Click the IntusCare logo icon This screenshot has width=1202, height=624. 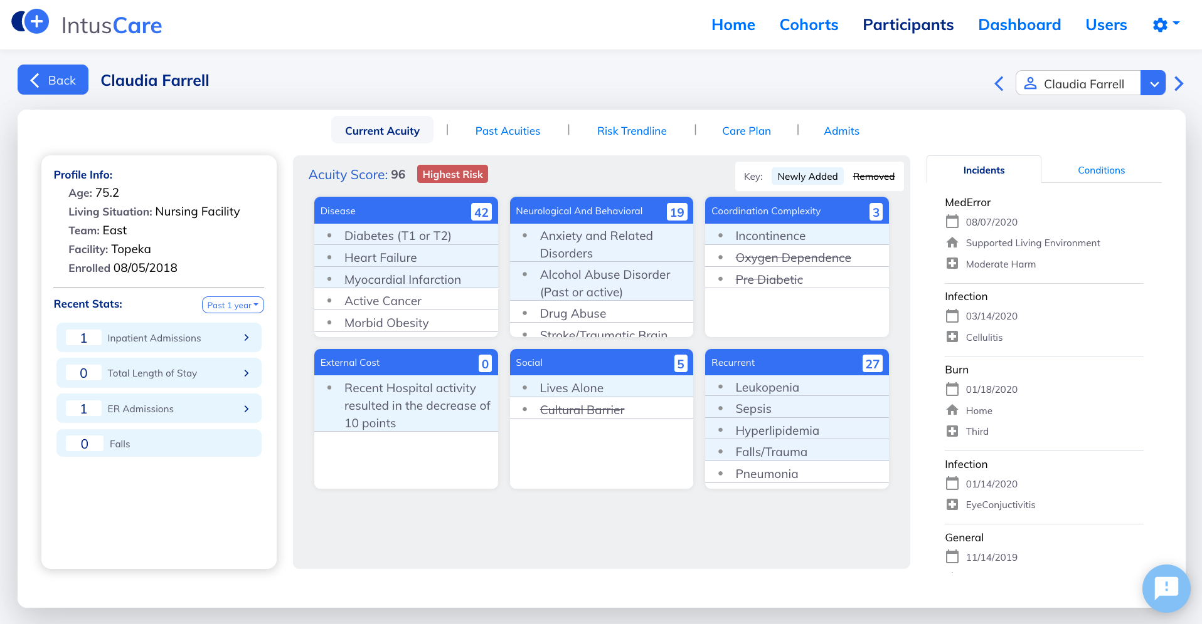point(30,23)
